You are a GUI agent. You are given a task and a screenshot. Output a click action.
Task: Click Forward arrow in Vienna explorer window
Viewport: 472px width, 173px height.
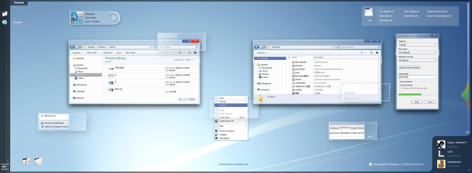77,47
